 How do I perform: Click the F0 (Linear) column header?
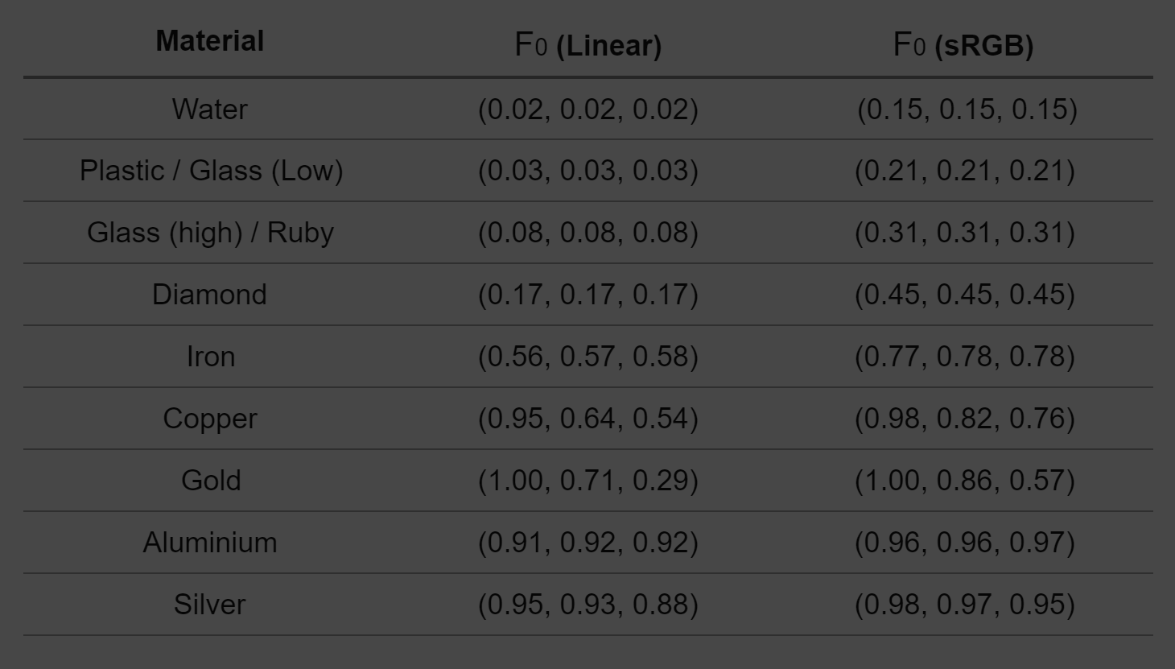[587, 45]
